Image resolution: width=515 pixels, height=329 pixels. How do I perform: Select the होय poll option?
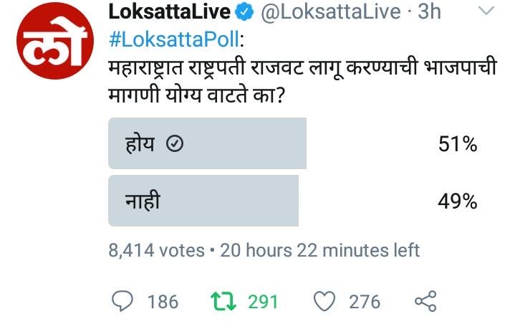207,144
